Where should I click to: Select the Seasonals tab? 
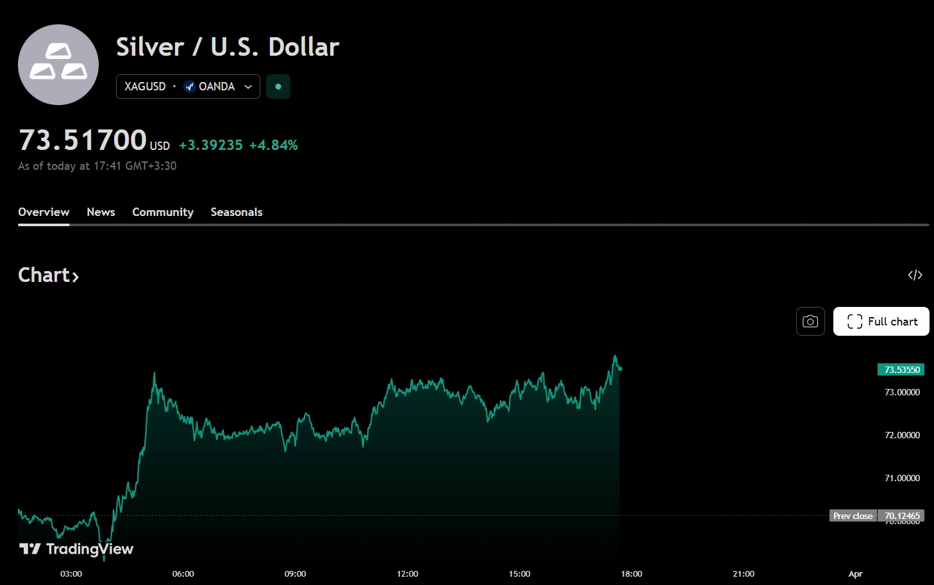(237, 212)
